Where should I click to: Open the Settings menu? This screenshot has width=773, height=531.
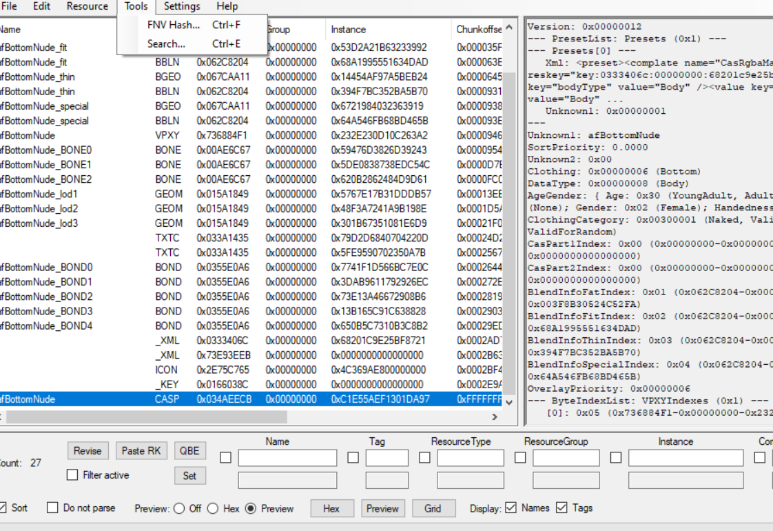tap(182, 6)
